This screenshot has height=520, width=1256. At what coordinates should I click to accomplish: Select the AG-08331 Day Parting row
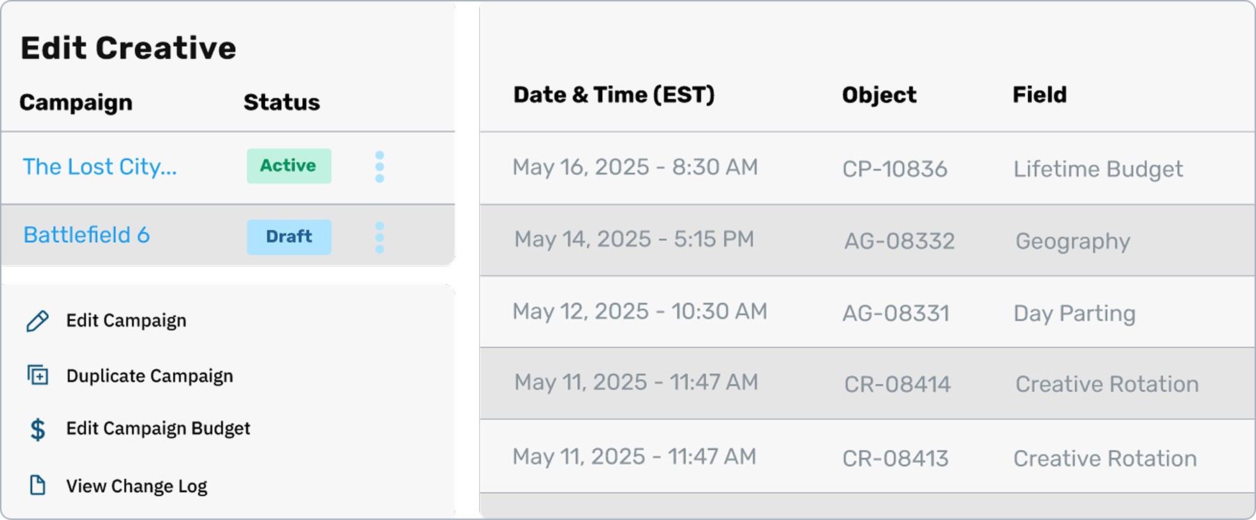(865, 312)
